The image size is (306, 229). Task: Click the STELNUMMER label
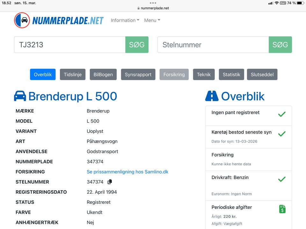point(32,182)
